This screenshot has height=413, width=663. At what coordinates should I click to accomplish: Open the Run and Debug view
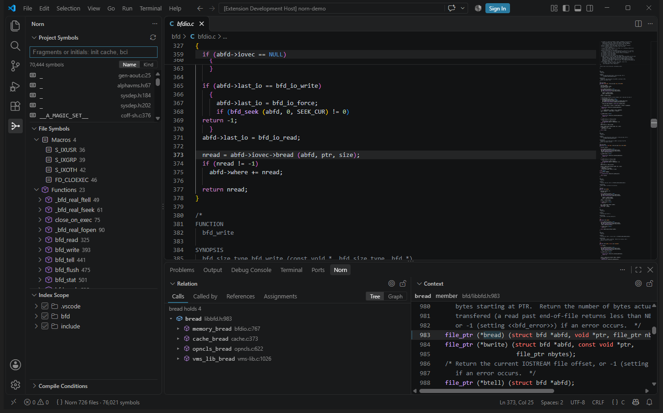(x=15, y=86)
